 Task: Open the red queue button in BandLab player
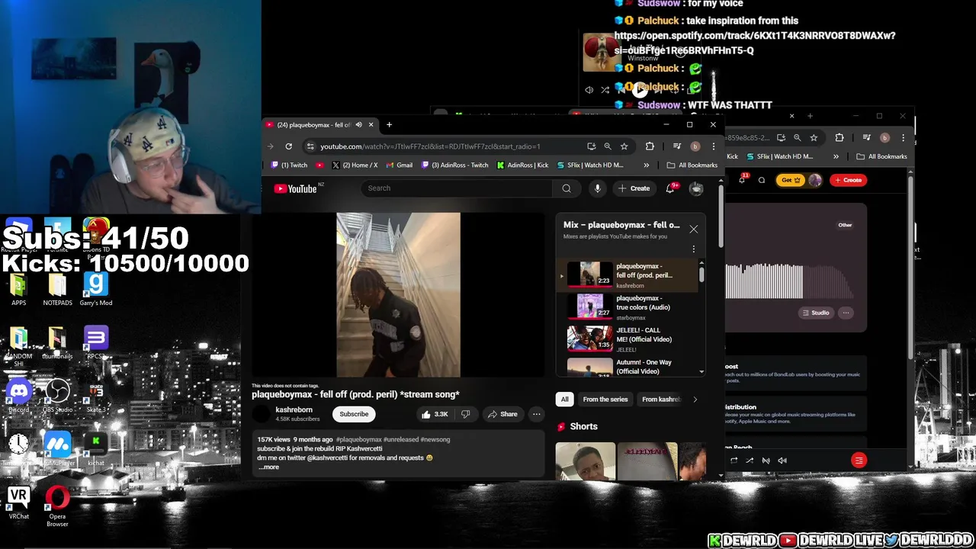click(x=859, y=461)
